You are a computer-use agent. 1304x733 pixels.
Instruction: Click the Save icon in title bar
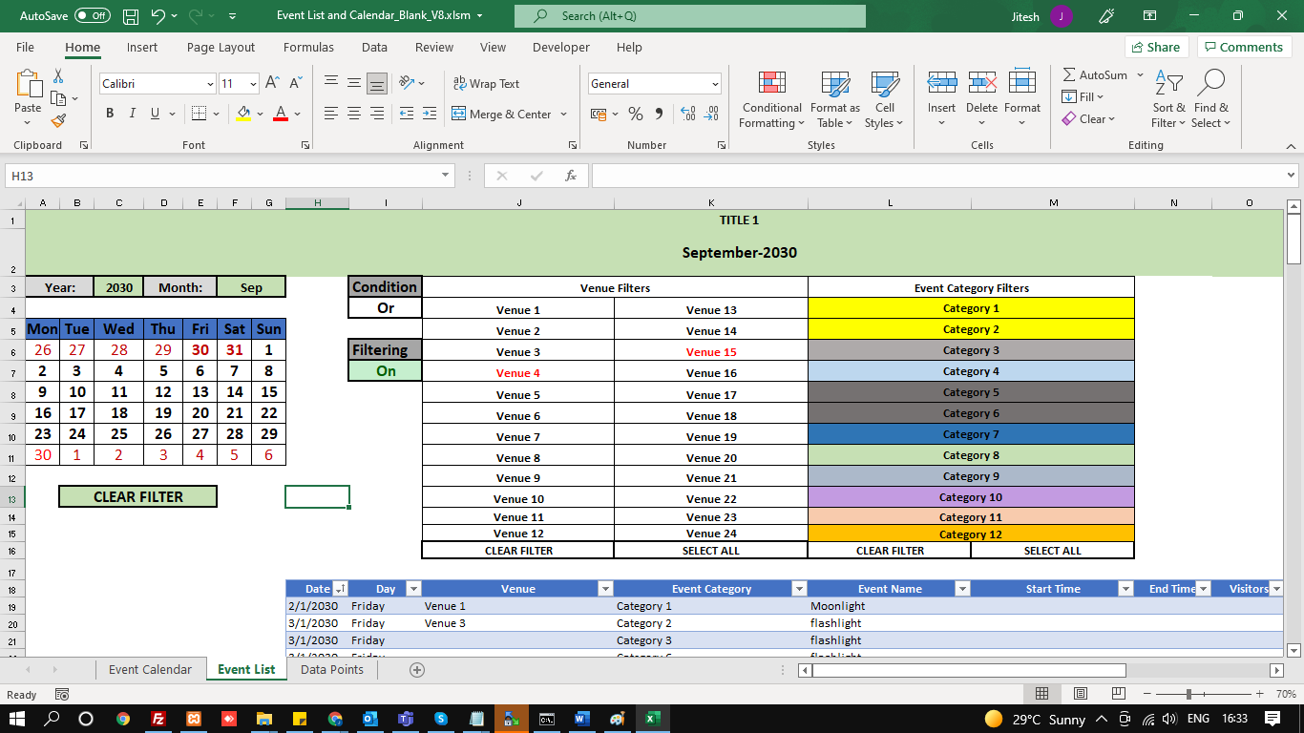(131, 16)
